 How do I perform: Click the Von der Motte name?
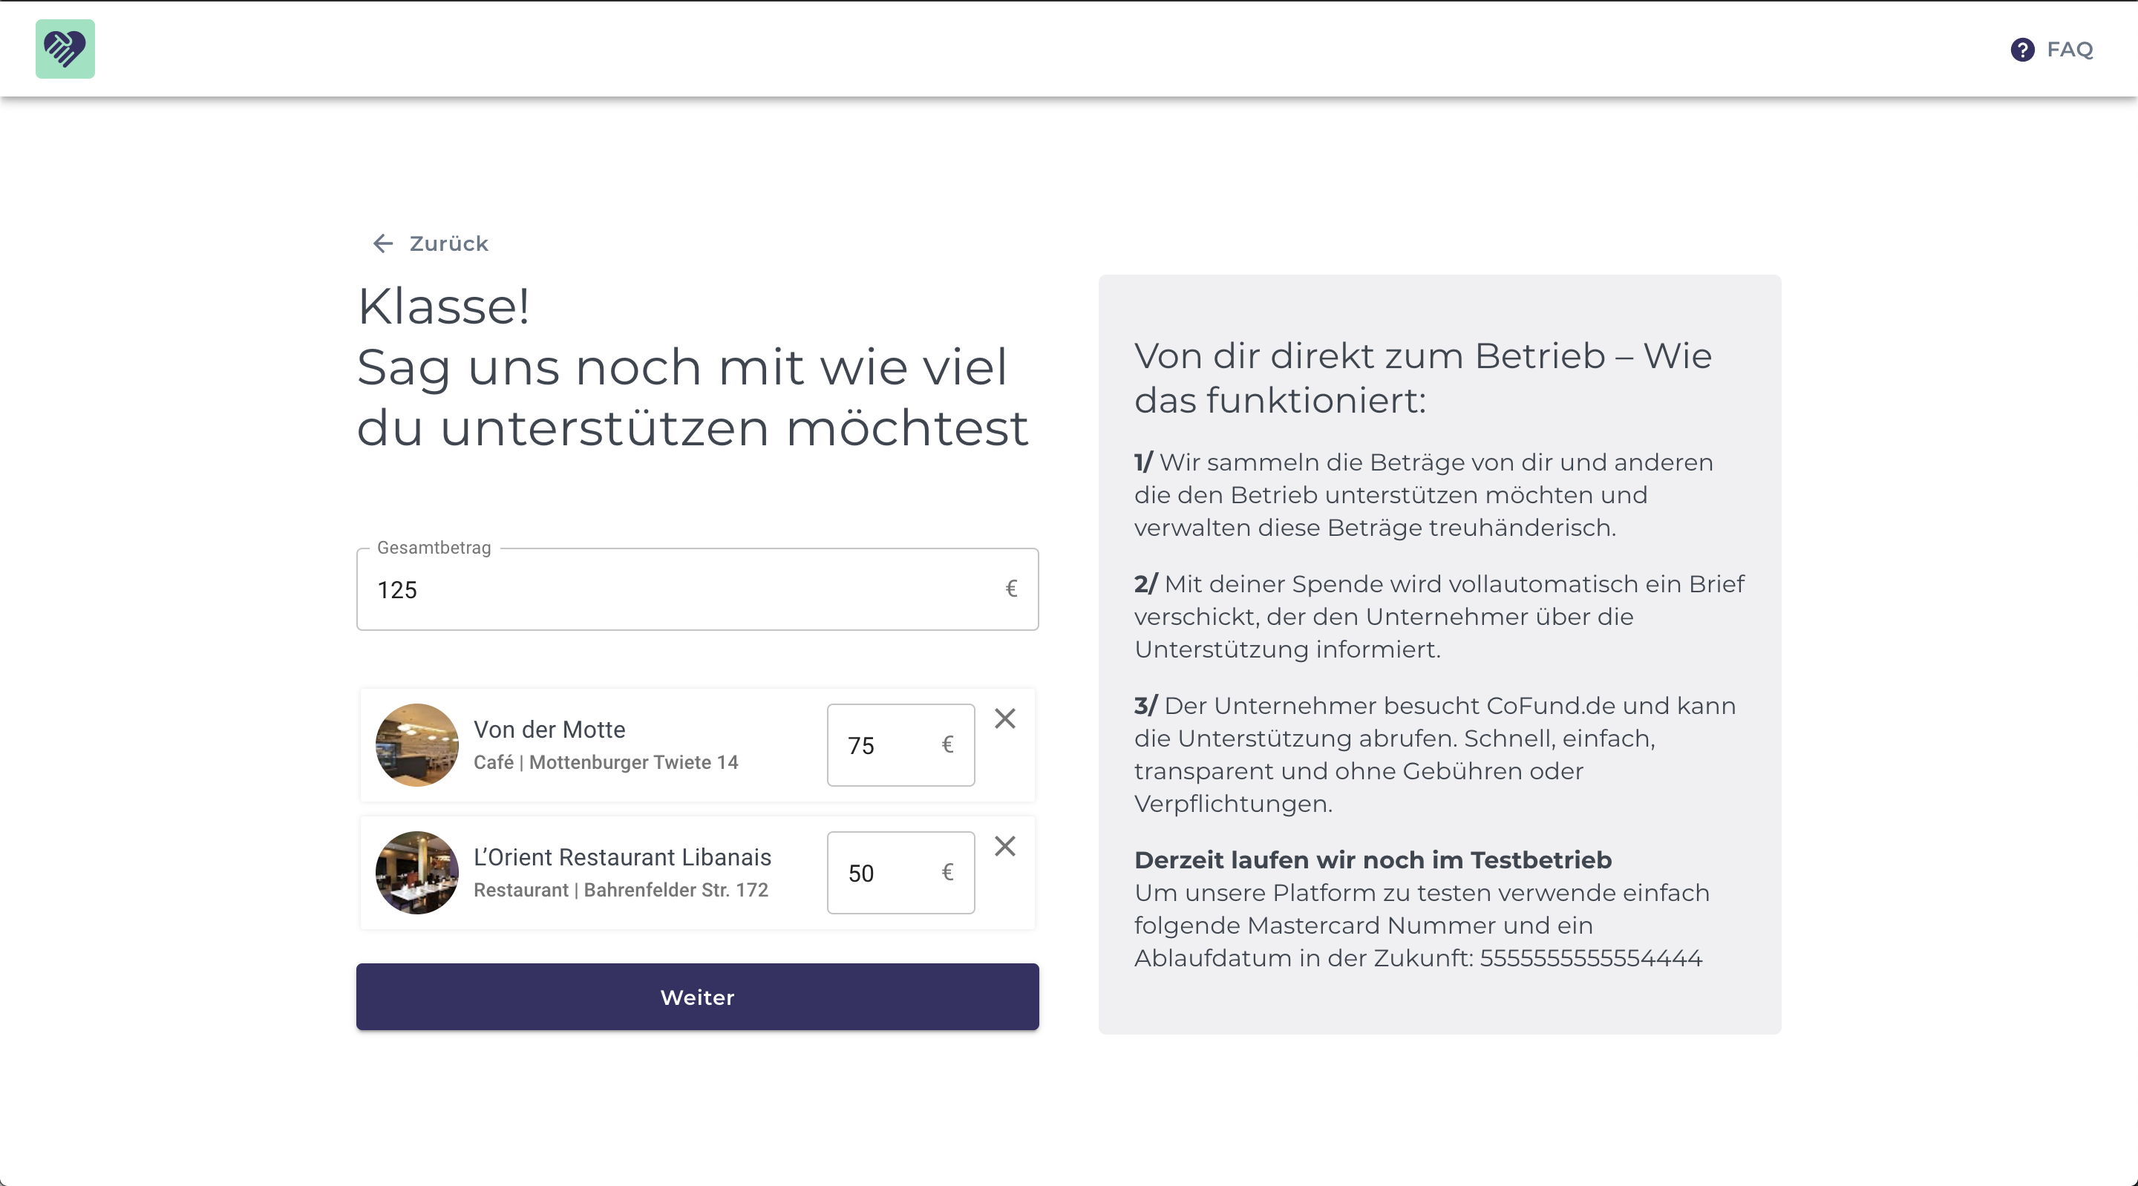549,730
